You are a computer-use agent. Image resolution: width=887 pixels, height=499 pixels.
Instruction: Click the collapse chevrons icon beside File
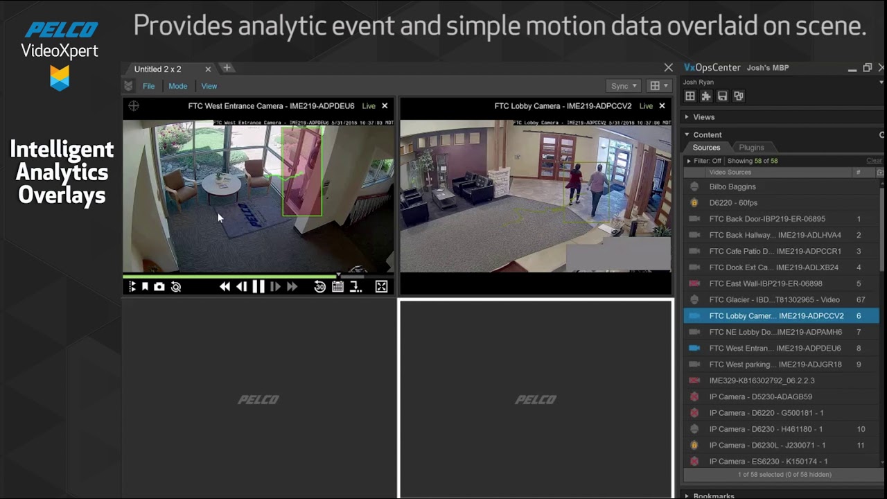pos(128,86)
